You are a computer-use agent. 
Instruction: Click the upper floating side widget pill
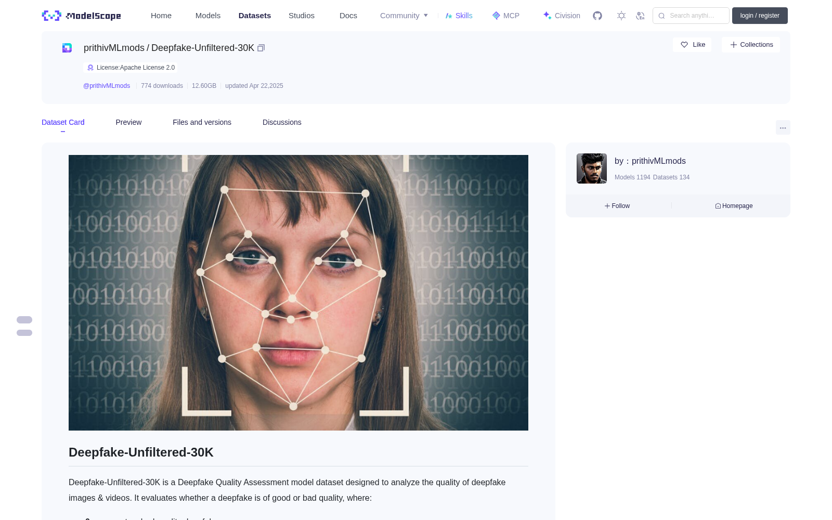pos(24,320)
